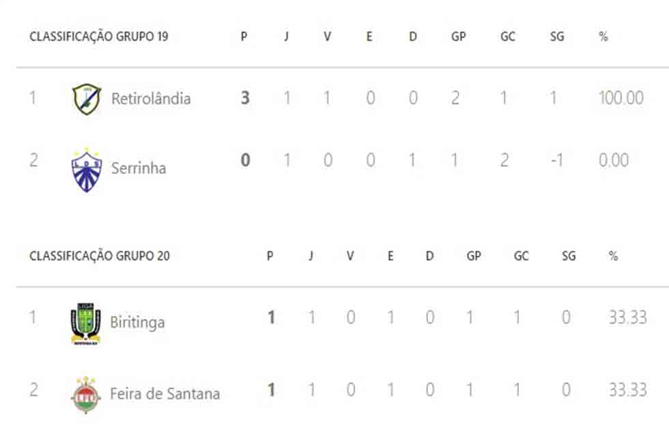
Task: Click Serrinha's 0.00 percentage value
Action: (614, 161)
